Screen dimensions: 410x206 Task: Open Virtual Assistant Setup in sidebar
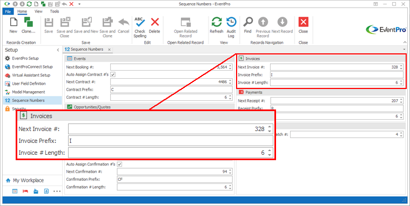click(x=31, y=75)
